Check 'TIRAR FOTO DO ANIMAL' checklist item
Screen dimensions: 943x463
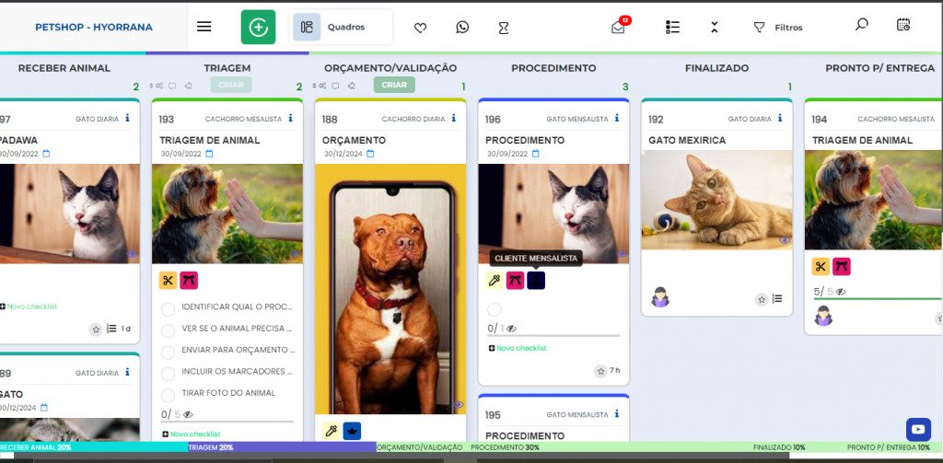click(x=168, y=393)
